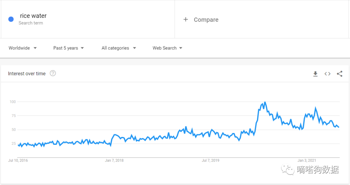The height and width of the screenshot is (185, 350).
Task: Download the interest over time CSV
Action: [x=315, y=74]
